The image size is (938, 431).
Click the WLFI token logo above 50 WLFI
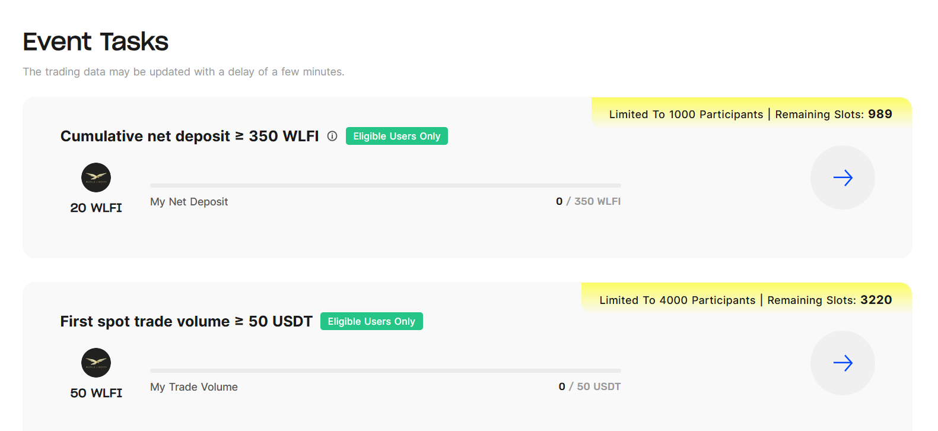[x=96, y=363]
